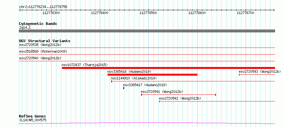Viewport: 284px width, 127px height.
Task: Open the esv2720540 (Wong2012b) label
Action: point(40,58)
